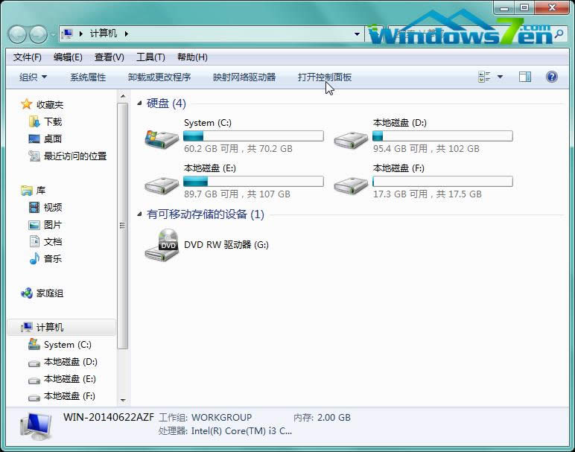Screen dimensions: 575x452
Task: Open the 文件(F) menu
Action: point(27,57)
